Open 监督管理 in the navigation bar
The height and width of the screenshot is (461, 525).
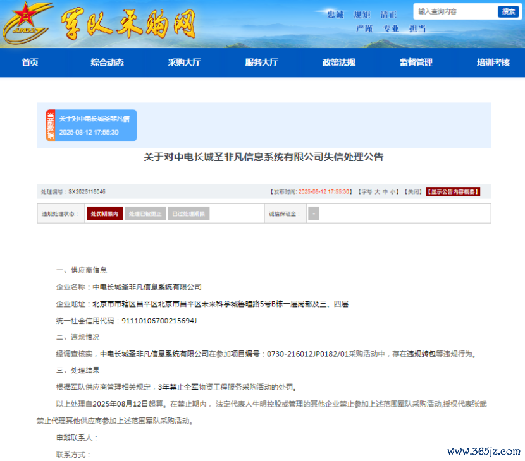pos(416,63)
